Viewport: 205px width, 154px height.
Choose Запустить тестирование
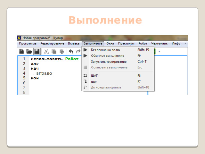tap(119, 62)
